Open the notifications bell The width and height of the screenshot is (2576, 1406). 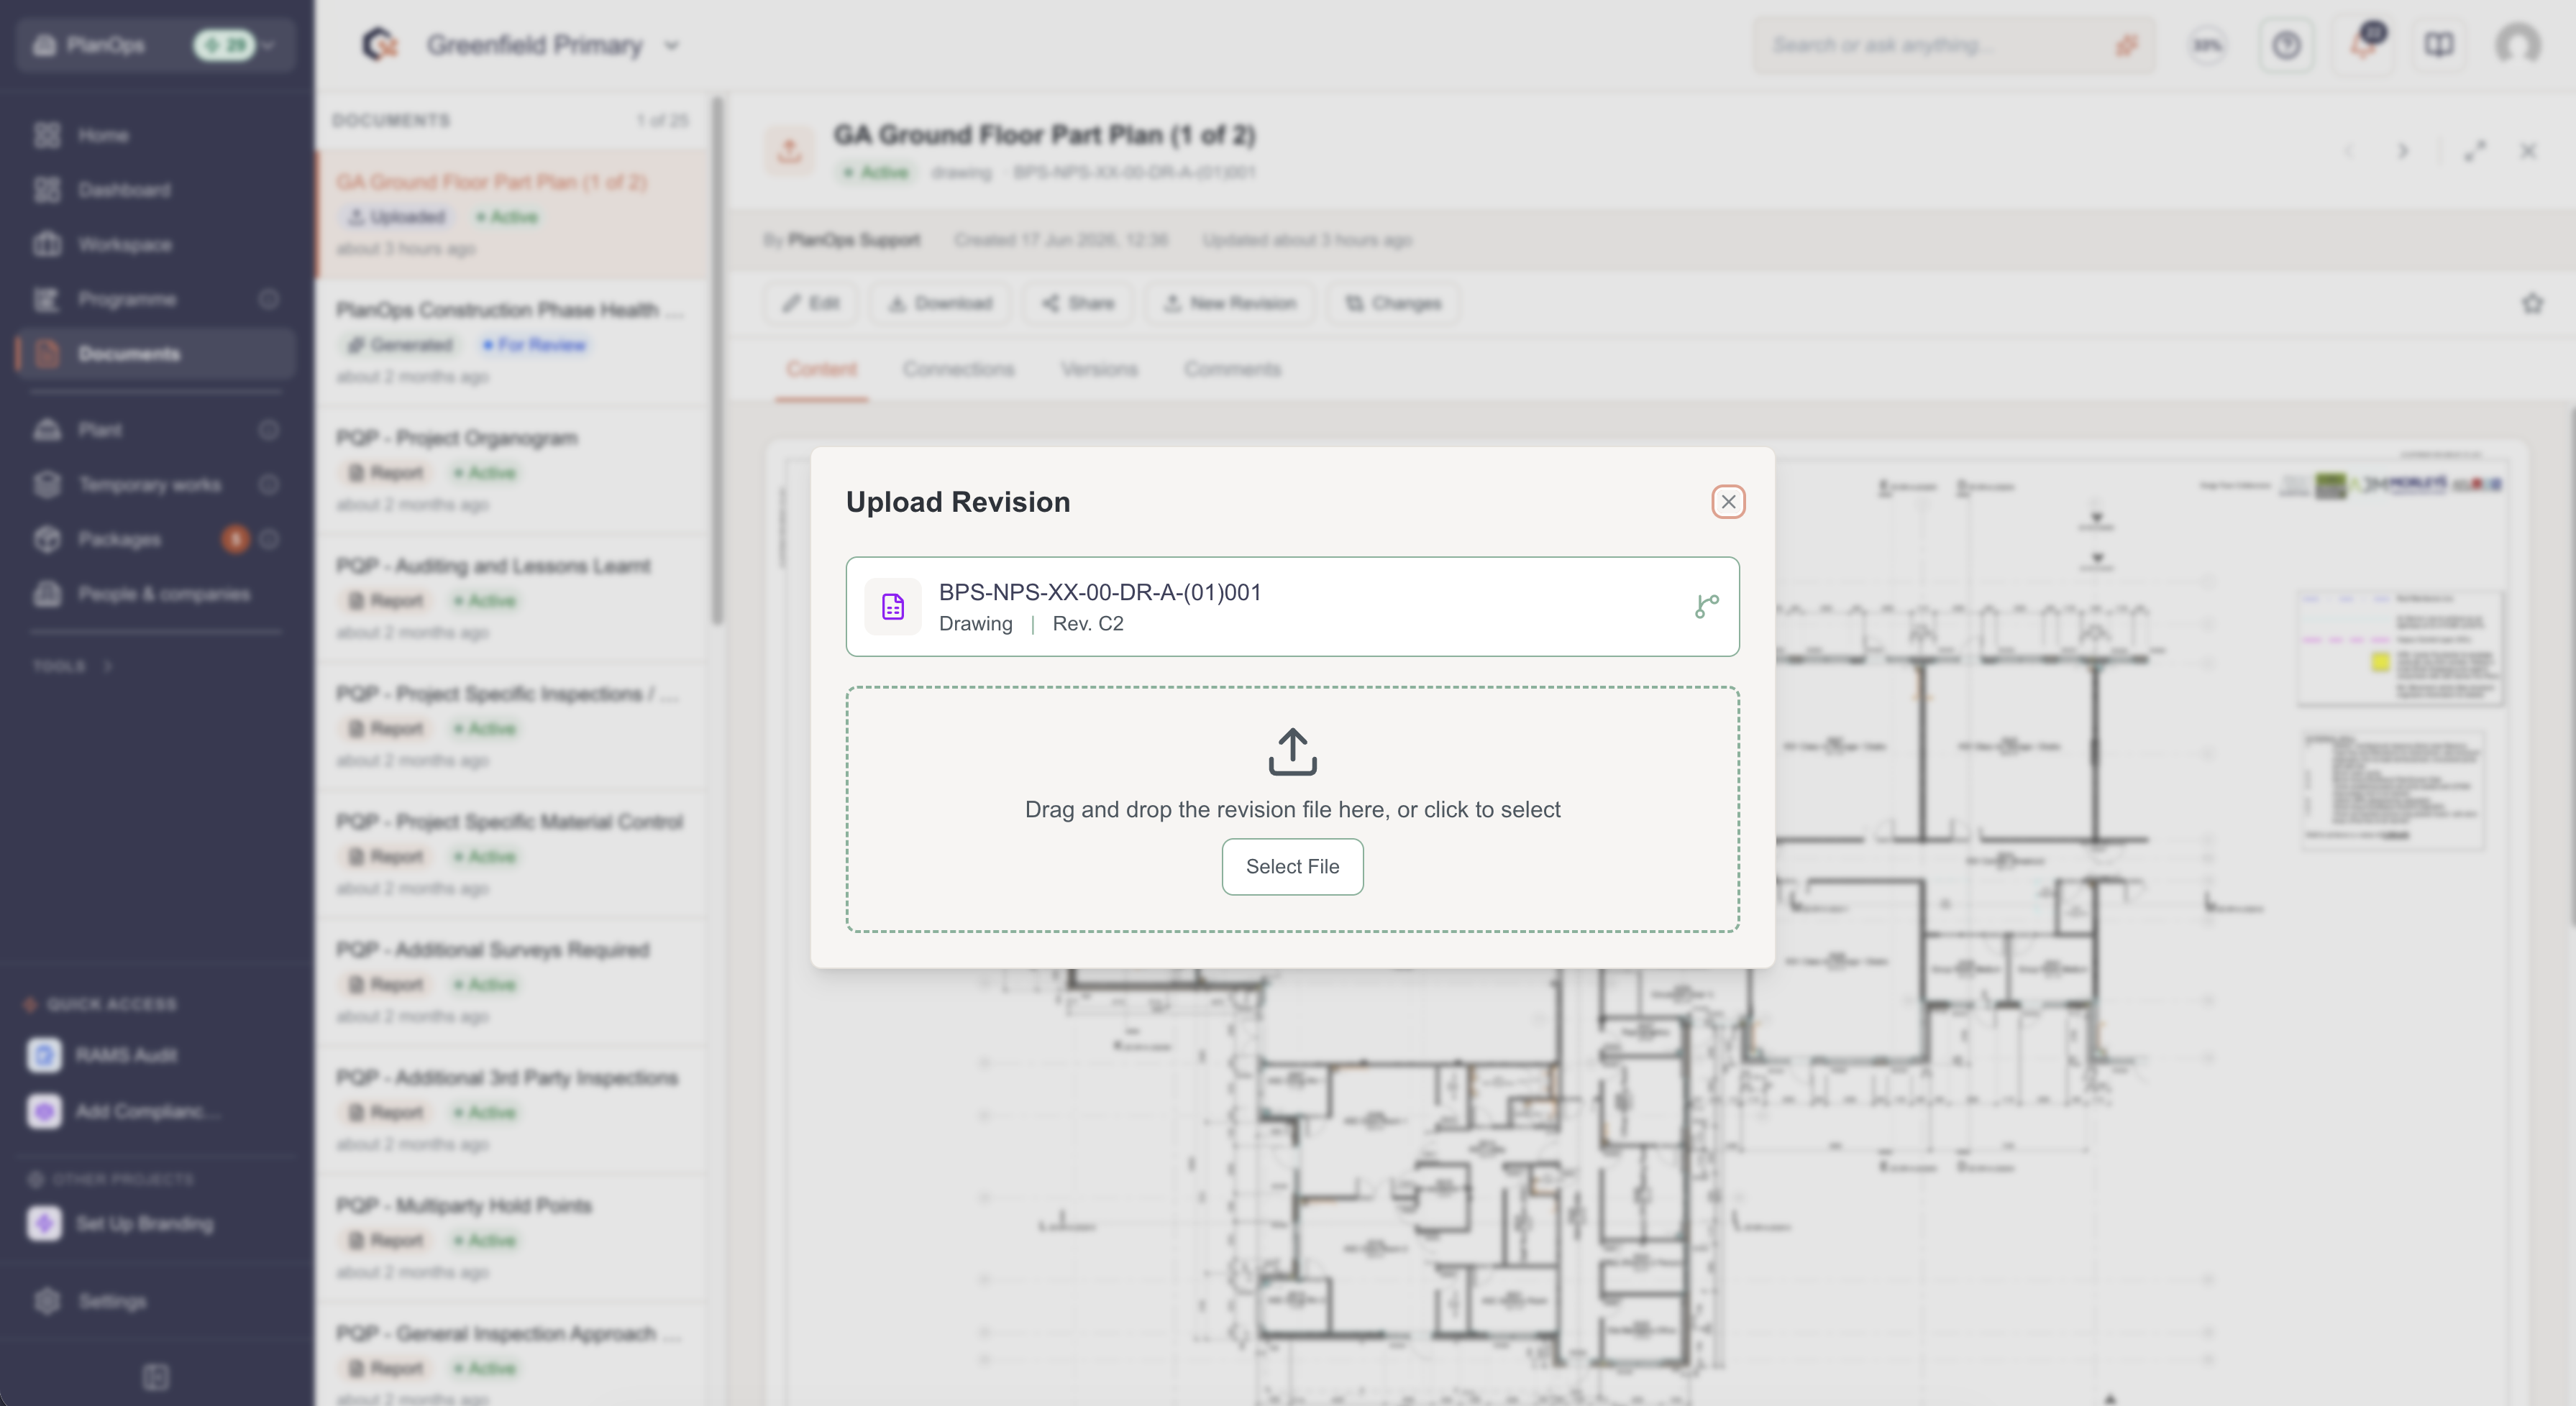point(2363,45)
